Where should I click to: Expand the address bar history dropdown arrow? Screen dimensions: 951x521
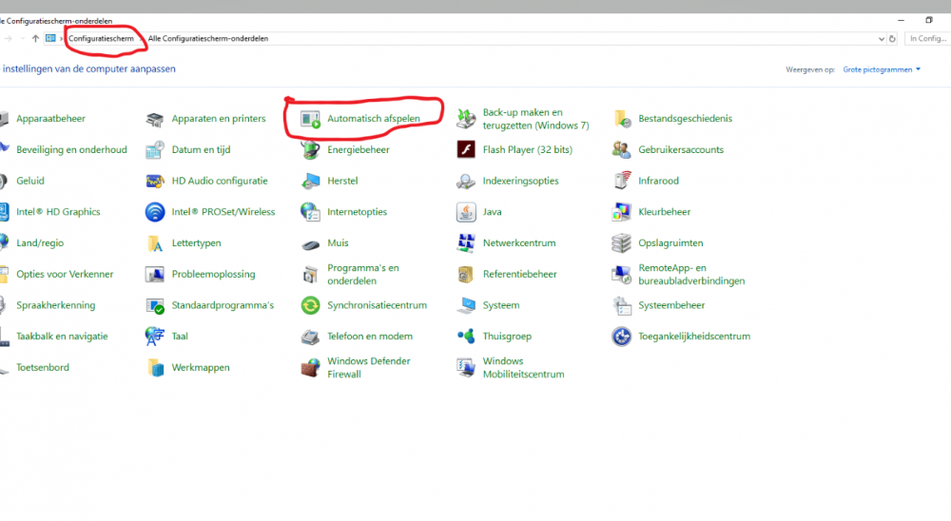pos(882,39)
